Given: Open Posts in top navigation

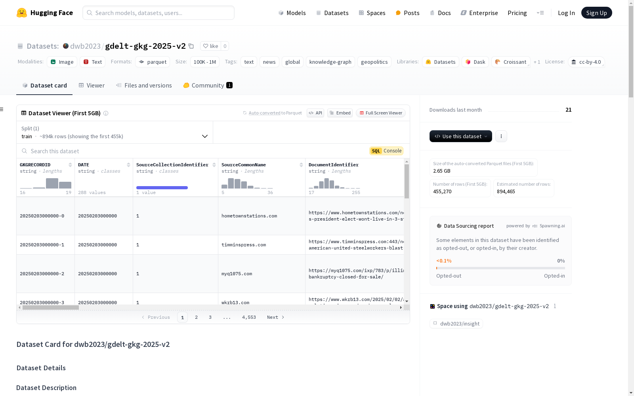Looking at the screenshot, I should click(x=407, y=13).
